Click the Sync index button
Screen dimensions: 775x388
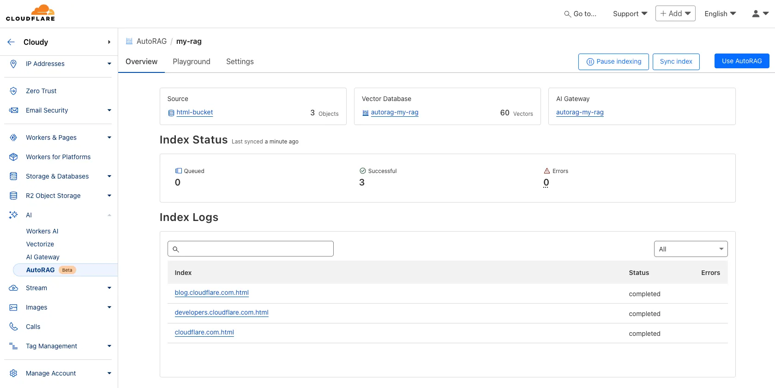tap(676, 61)
